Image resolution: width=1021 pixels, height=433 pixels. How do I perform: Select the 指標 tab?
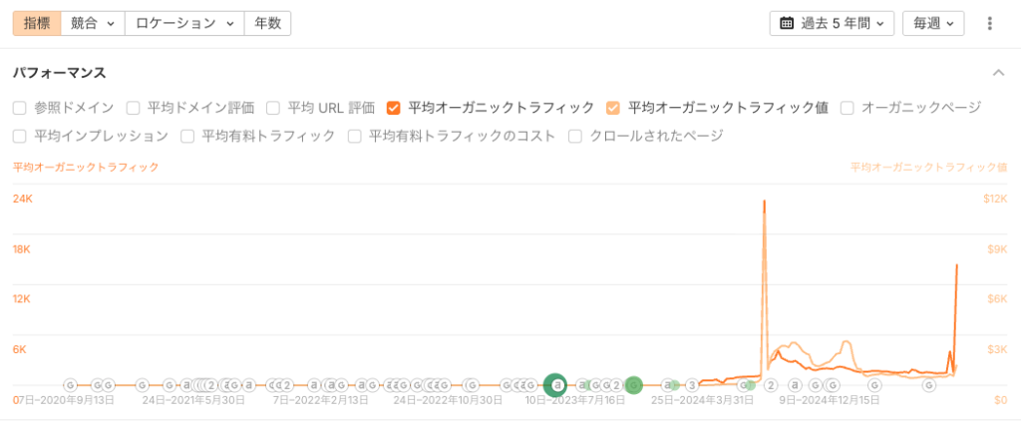coord(36,23)
